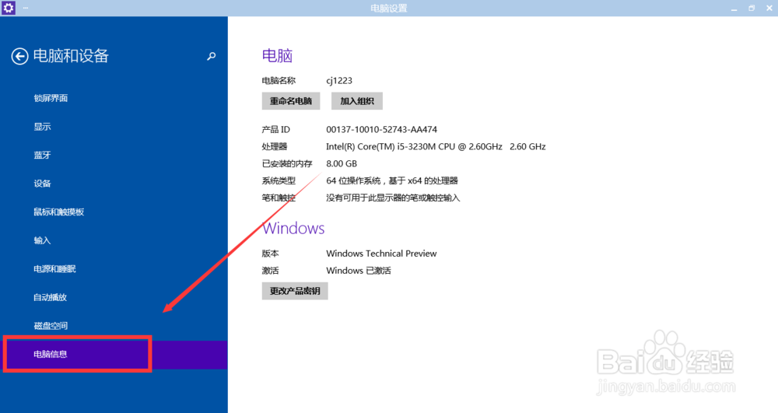
Task: Click the 电脑和设备 sidebar title
Action: click(x=71, y=56)
